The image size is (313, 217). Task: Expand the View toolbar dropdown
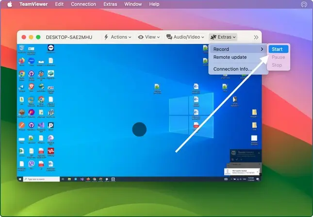[x=149, y=37]
